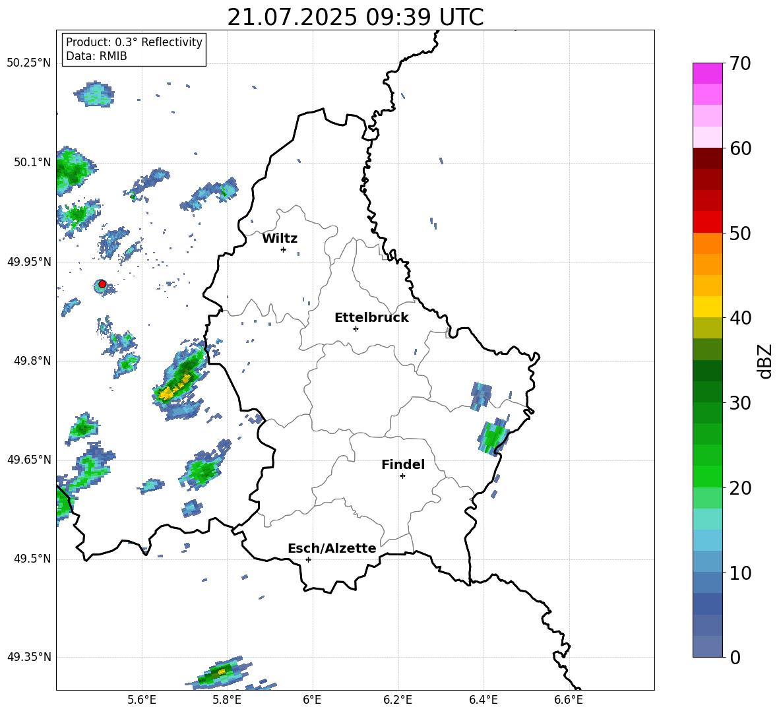Click the radar echo at the bottom near 5.8°E
The width and height of the screenshot is (781, 713).
tap(219, 673)
